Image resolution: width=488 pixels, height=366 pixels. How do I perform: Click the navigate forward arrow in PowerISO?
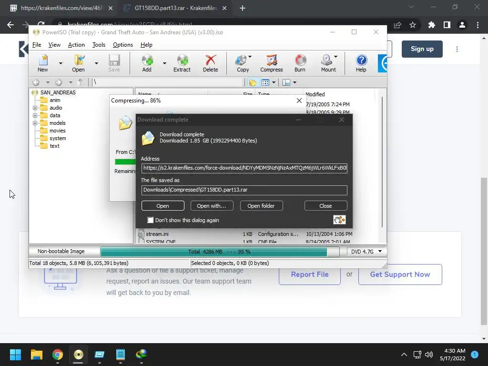[x=59, y=82]
